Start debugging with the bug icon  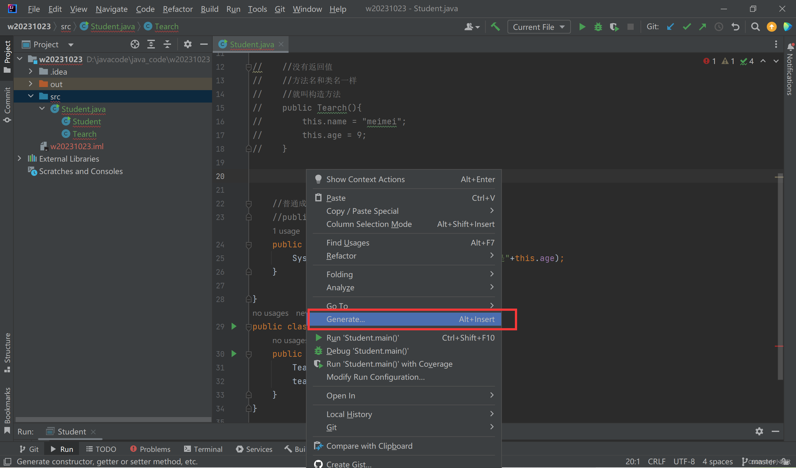tap(598, 27)
